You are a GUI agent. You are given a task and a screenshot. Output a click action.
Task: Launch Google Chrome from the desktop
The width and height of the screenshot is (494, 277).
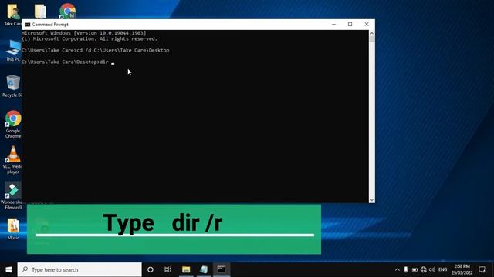[x=13, y=124]
